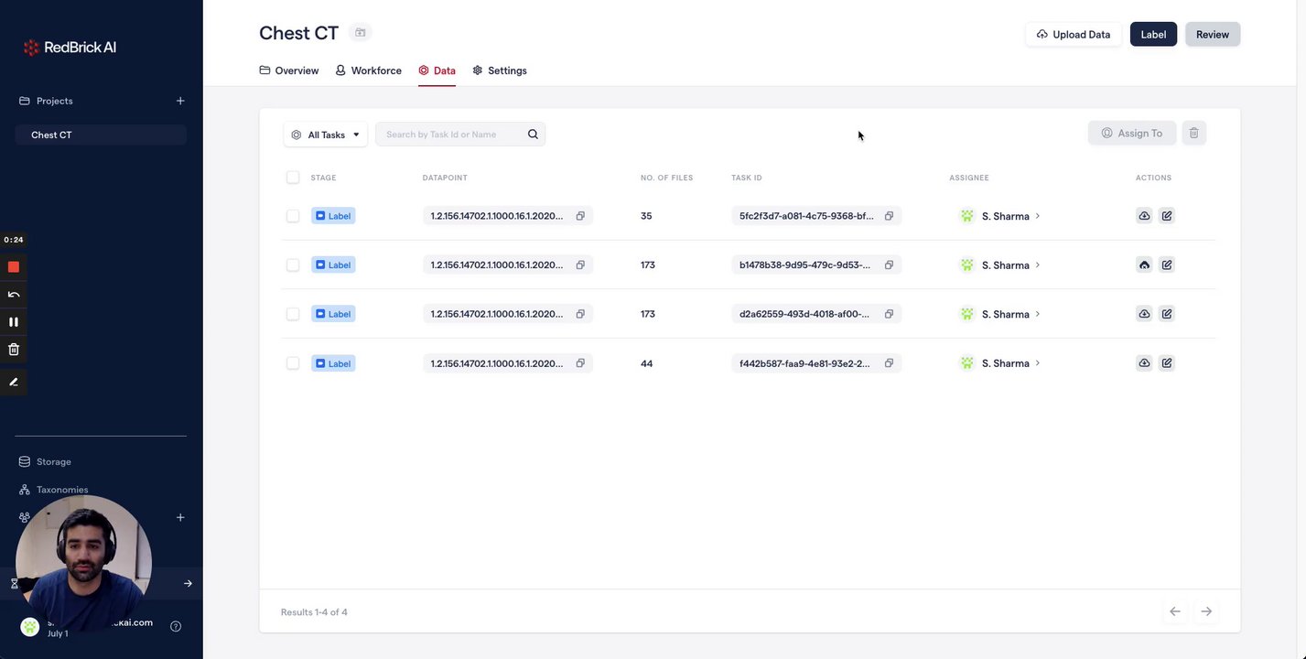Go to next results page arrow

click(1206, 611)
